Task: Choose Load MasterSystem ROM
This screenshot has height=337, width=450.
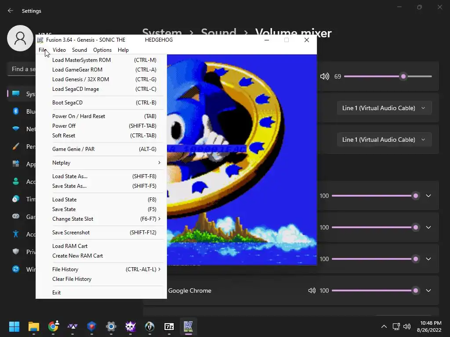Action: [102, 60]
